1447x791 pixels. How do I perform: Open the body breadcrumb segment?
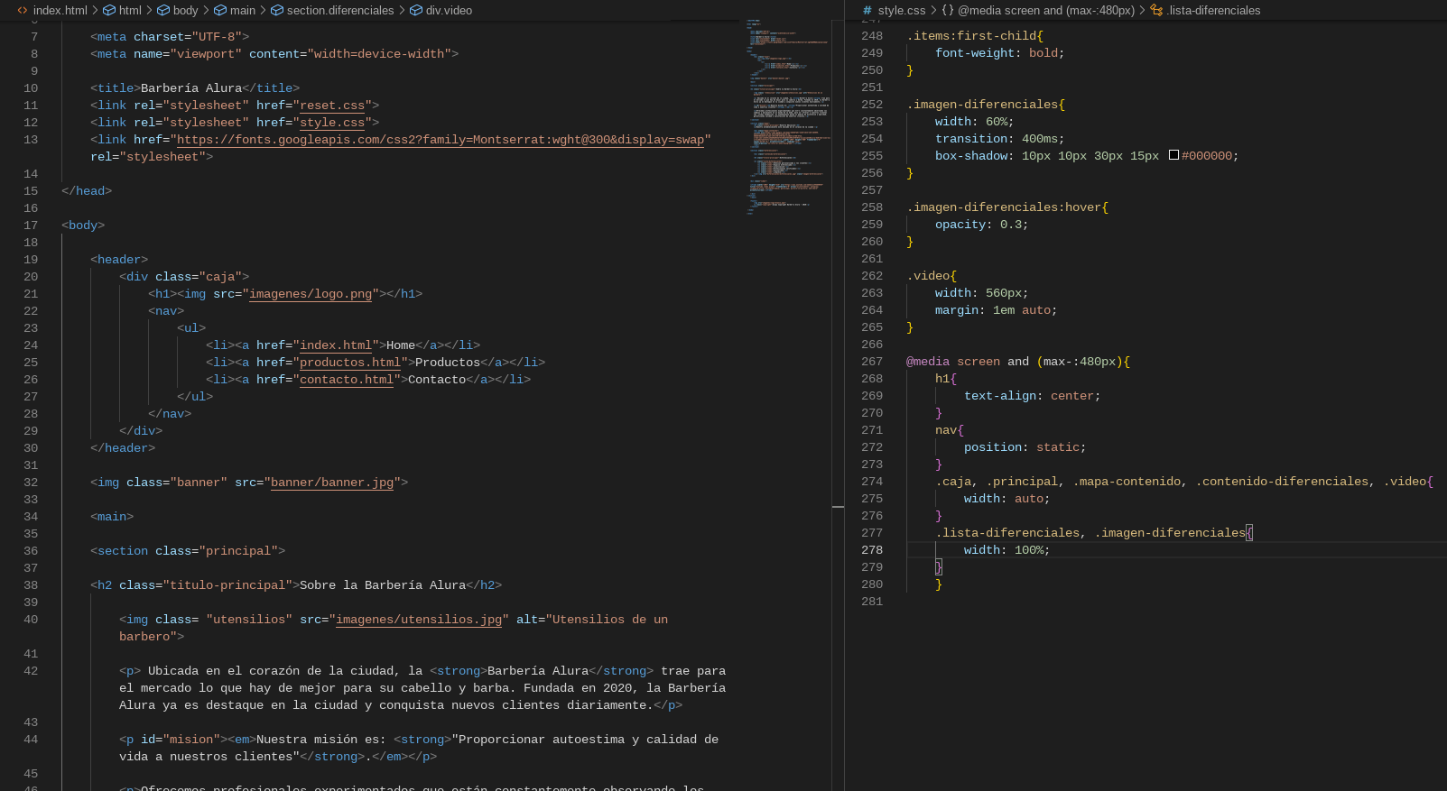click(x=186, y=11)
